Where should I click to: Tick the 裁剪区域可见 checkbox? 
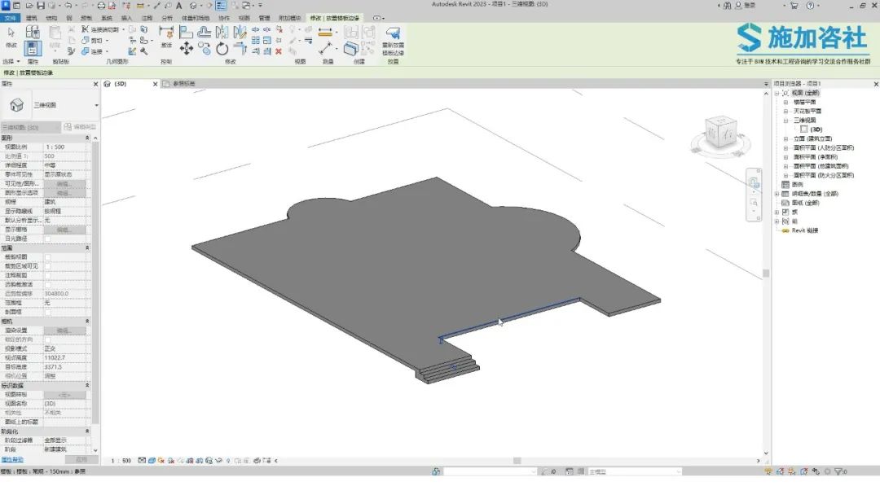coord(48,266)
